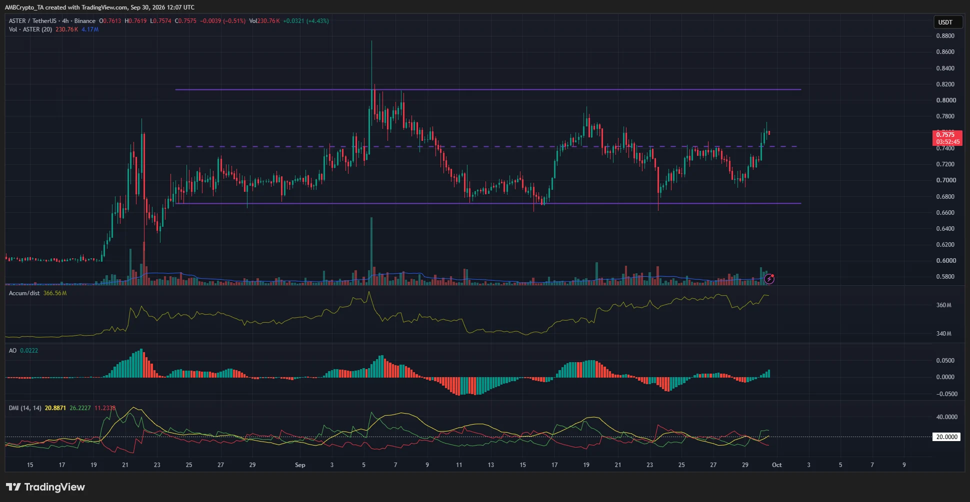Click the Accum/dist indicator label
This screenshot has width=970, height=502.
click(x=24, y=293)
